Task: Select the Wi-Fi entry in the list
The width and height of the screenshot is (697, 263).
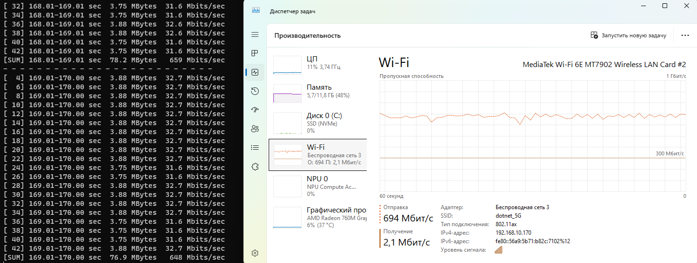Action: click(x=317, y=154)
